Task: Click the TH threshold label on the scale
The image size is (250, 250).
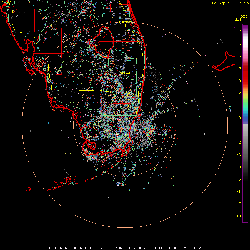Action: (x=239, y=216)
